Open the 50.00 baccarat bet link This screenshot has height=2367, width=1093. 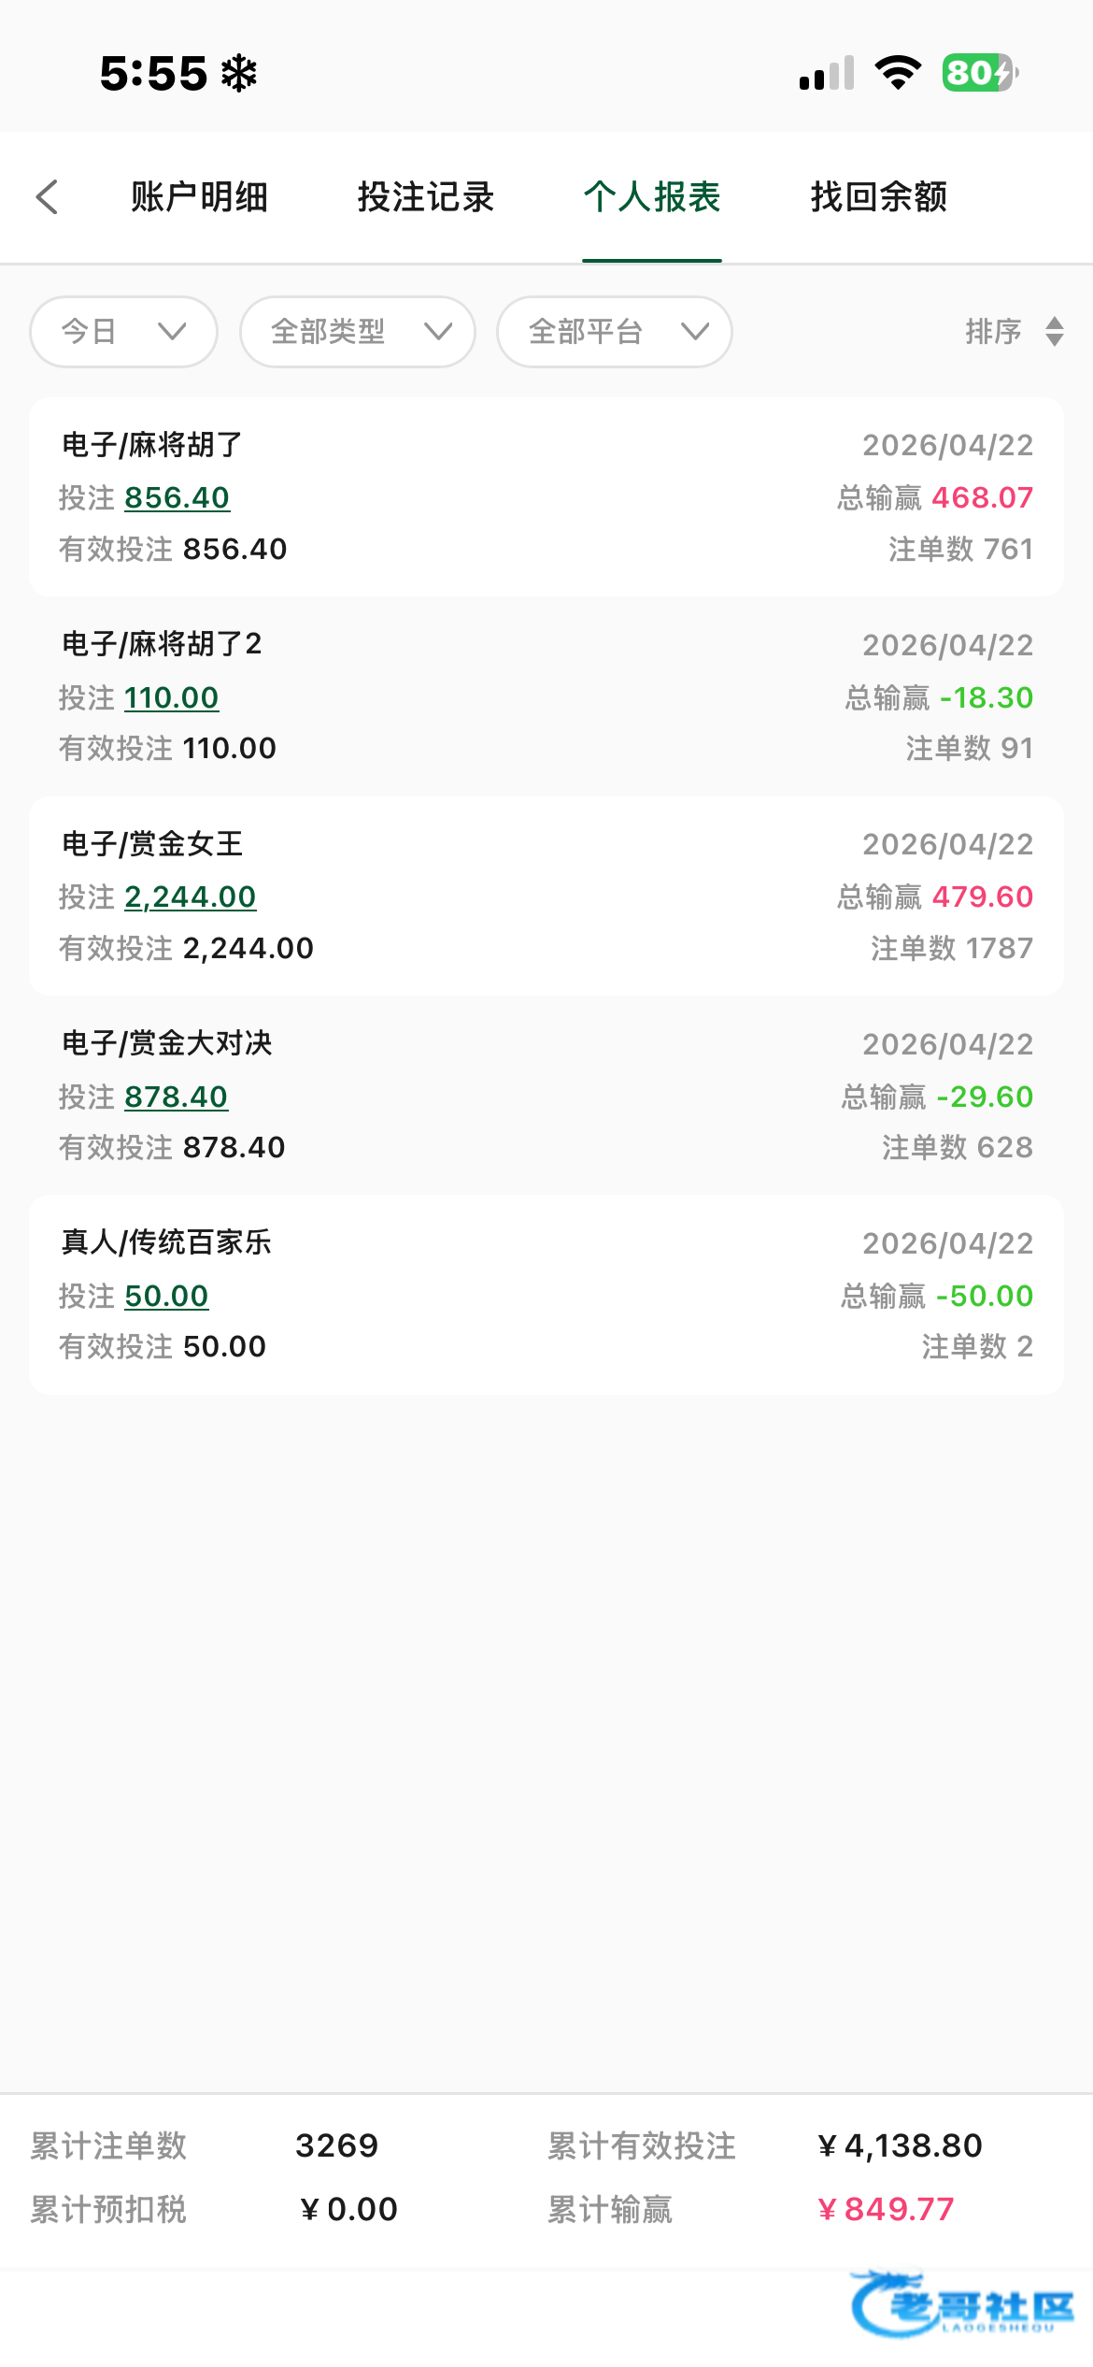(166, 1297)
